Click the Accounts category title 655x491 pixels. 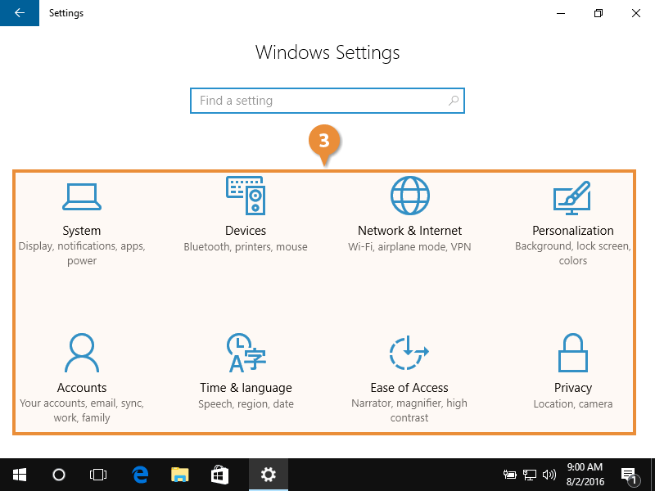pyautogui.click(x=82, y=387)
